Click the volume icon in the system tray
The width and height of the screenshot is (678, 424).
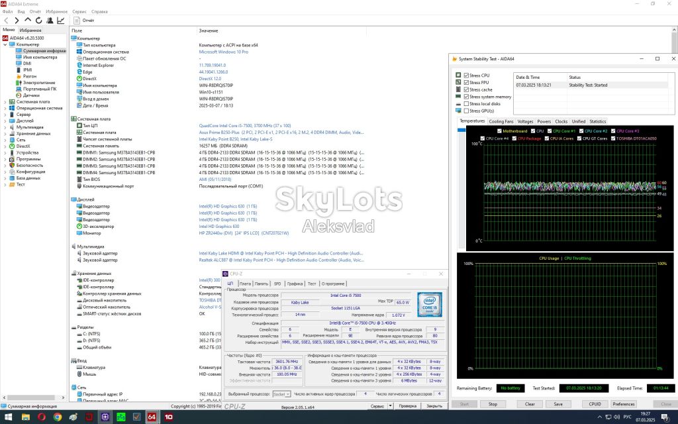[x=616, y=417]
